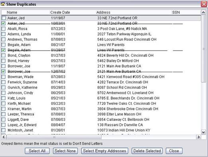
Task: Select the checkbox beside Fenwick, Suzanne
Action: [x=4, y=82]
